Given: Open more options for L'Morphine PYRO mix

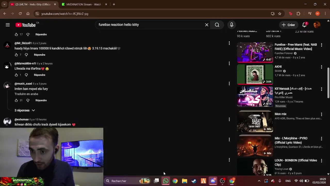Looking at the screenshot, I should 321,138.
